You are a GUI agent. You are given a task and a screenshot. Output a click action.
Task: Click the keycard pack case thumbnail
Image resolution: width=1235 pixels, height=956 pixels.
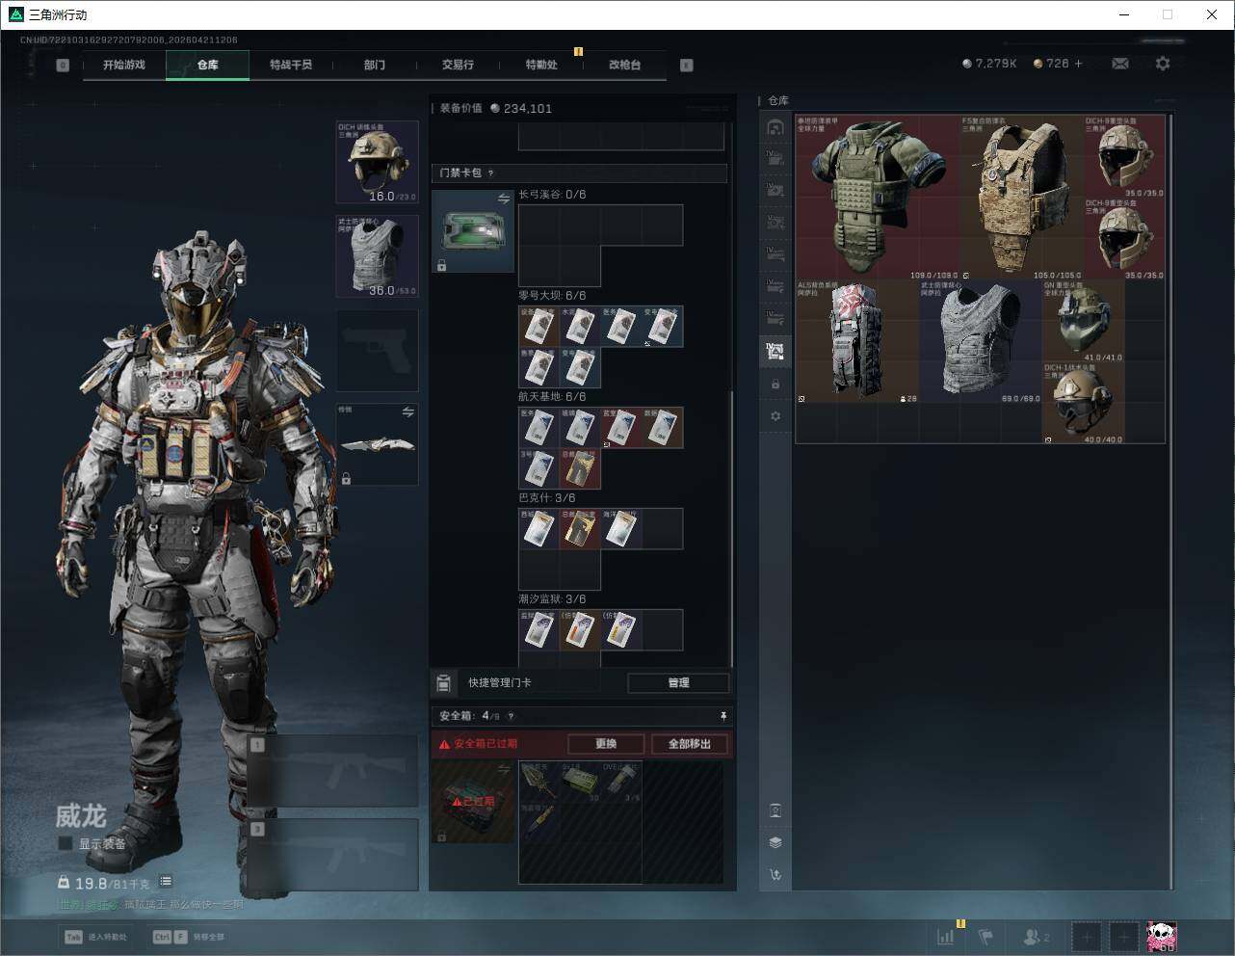(473, 230)
